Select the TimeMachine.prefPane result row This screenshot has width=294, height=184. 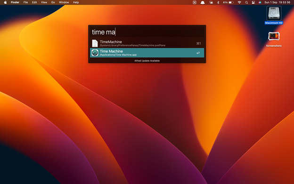pyautogui.click(x=147, y=43)
